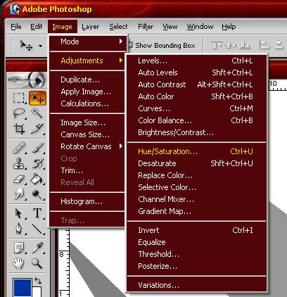Viewport: 287px width, 297px height.
Task: Click the blue foreground color swatch
Action: 23,288
